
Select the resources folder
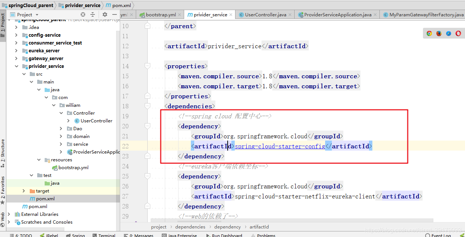click(58, 159)
